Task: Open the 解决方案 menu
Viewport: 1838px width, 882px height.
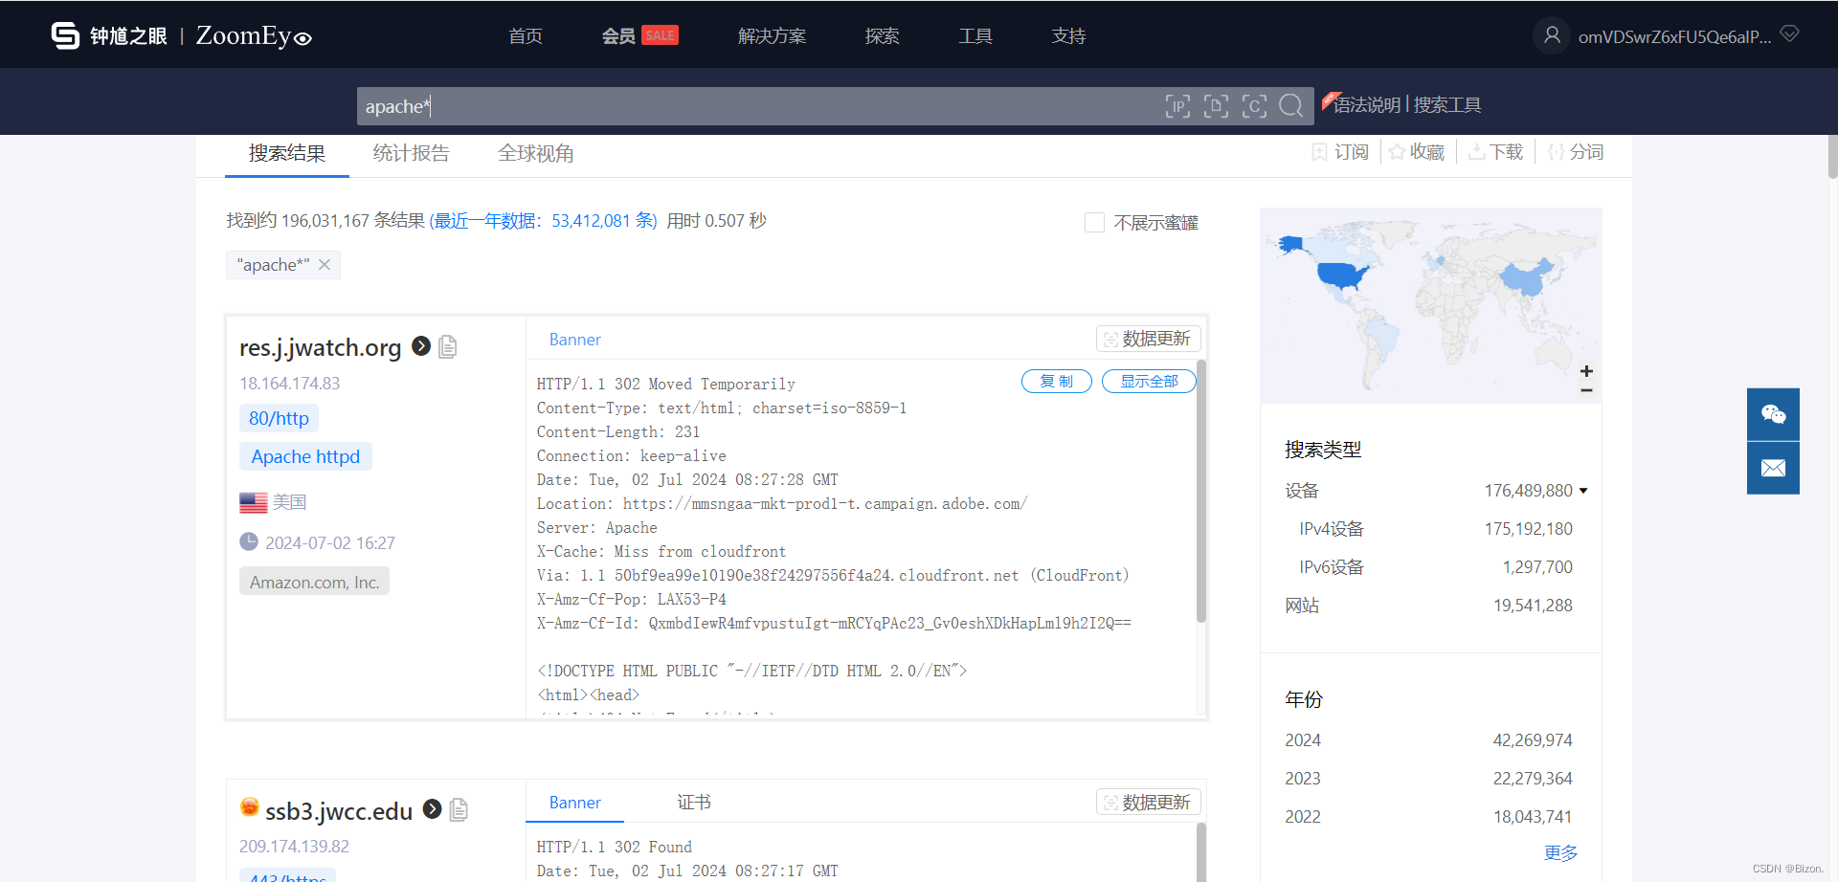Action: [772, 35]
